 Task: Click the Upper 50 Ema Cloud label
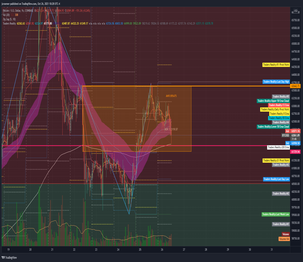point(273,101)
